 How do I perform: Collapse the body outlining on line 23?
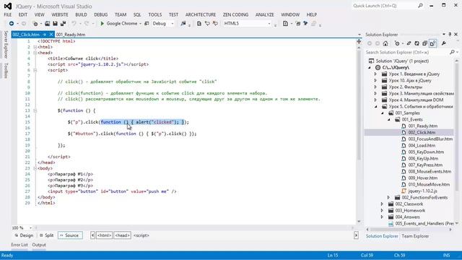pyautogui.click(x=35, y=168)
